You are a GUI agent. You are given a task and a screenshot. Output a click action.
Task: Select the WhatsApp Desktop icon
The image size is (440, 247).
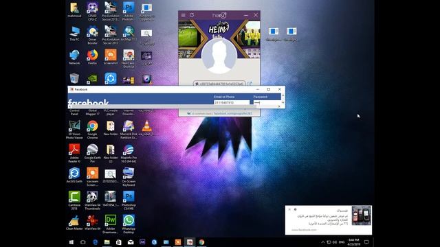129,224
